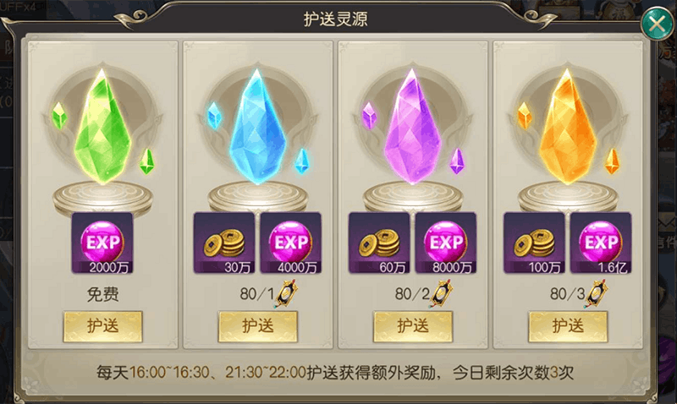Close the 护送灵源 dialog
Image resolution: width=677 pixels, height=404 pixels.
click(657, 24)
